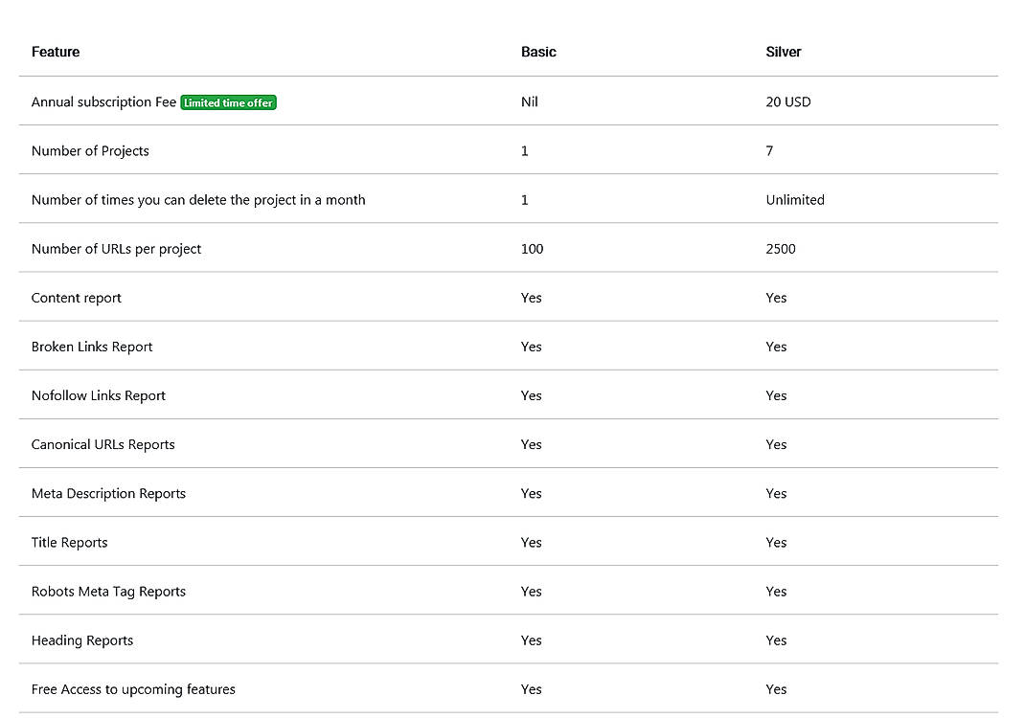Click the 2500 URLs value under Silver
Viewport: 1025px width, 718px height.
pos(781,249)
